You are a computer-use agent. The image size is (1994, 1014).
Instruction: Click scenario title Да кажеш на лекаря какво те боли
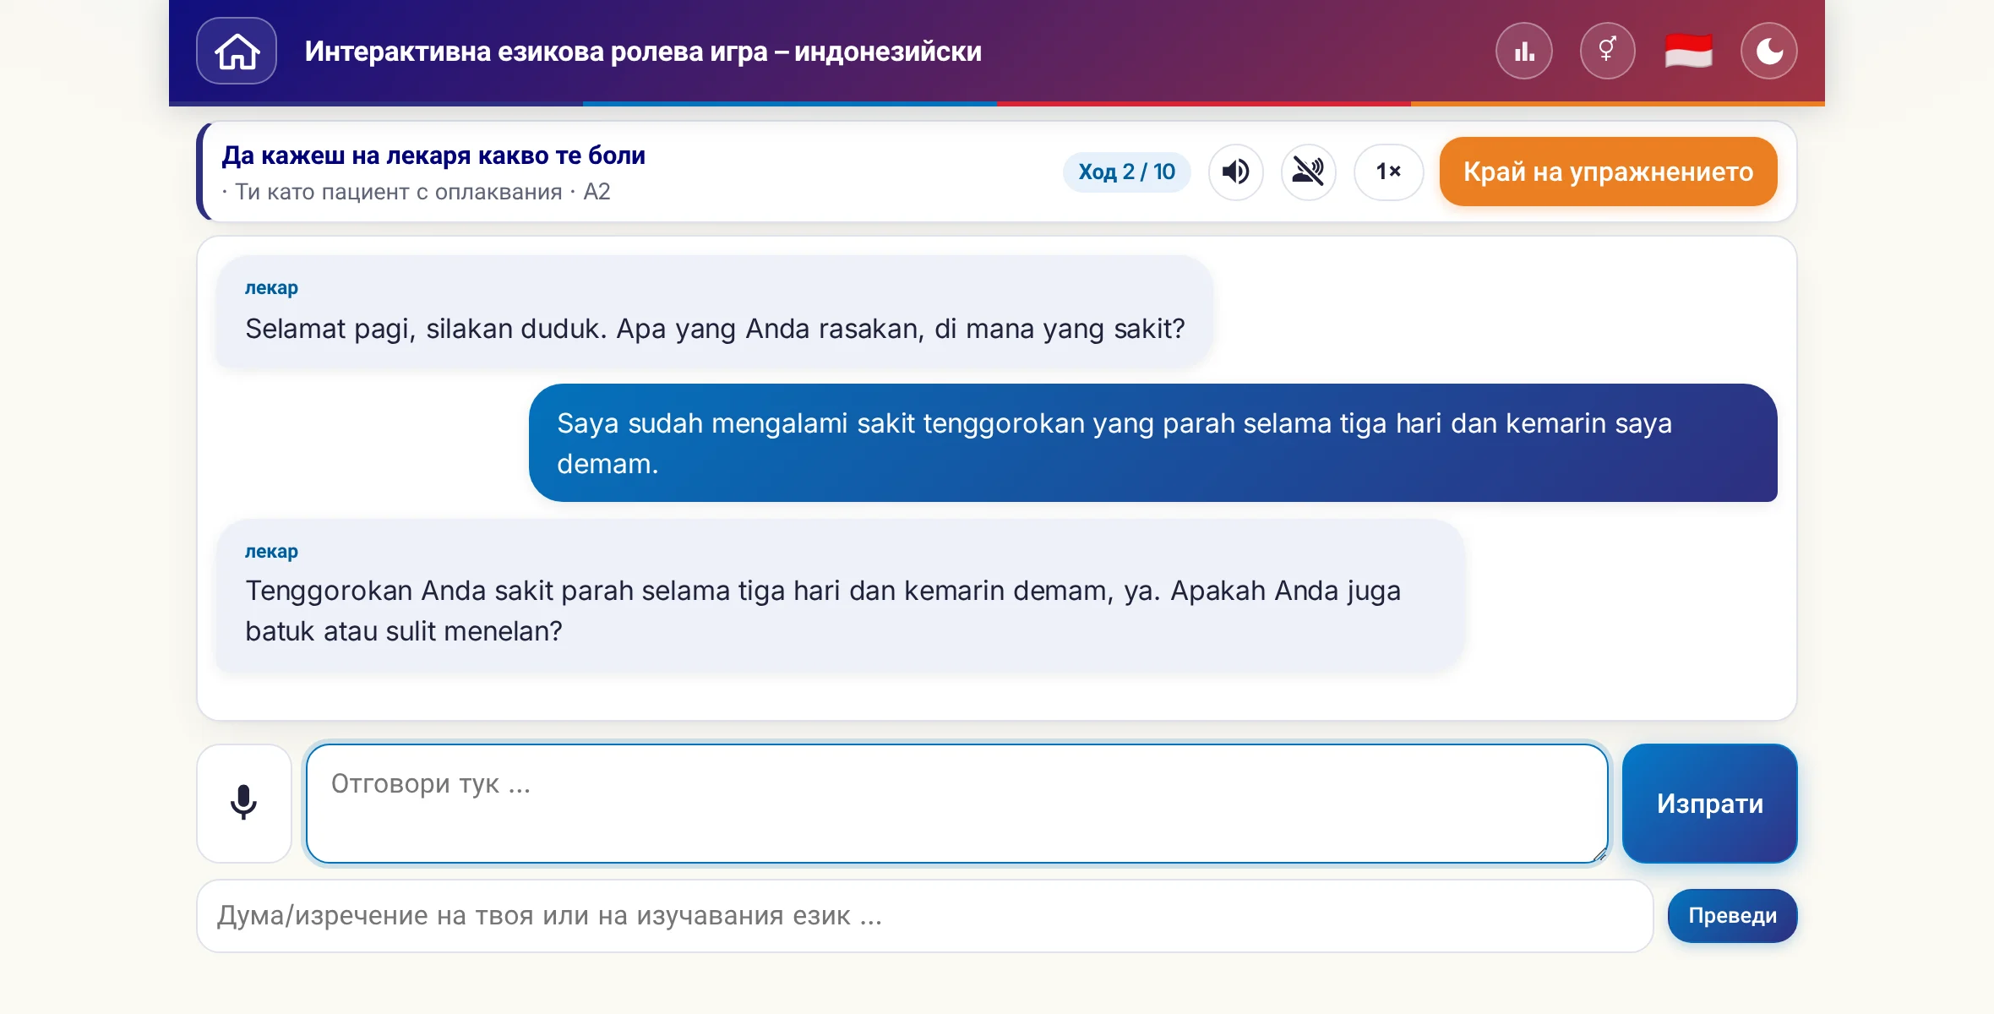point(433,155)
